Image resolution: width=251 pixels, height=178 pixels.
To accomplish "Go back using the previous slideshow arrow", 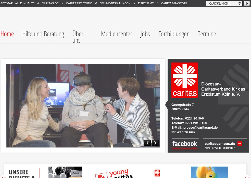I will point(147,143).
